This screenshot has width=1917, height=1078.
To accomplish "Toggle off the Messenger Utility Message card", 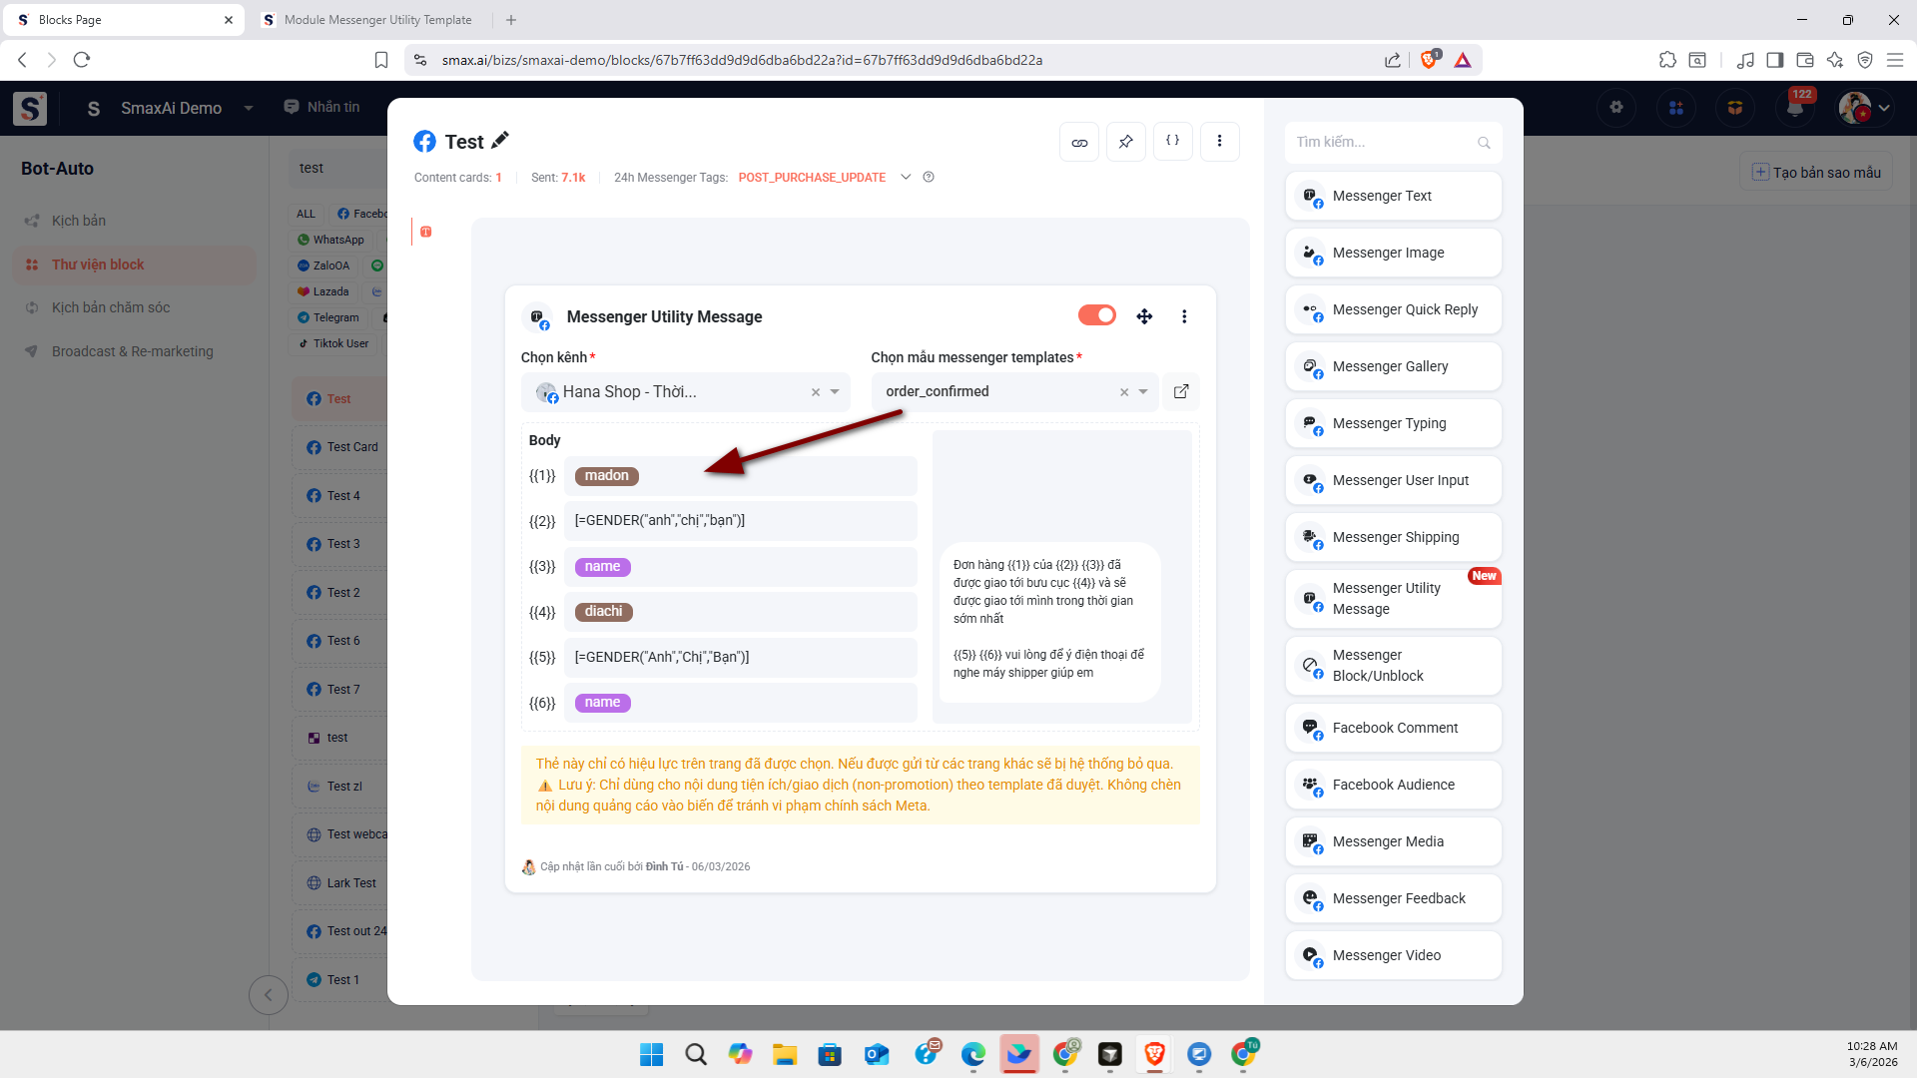I will [1096, 315].
